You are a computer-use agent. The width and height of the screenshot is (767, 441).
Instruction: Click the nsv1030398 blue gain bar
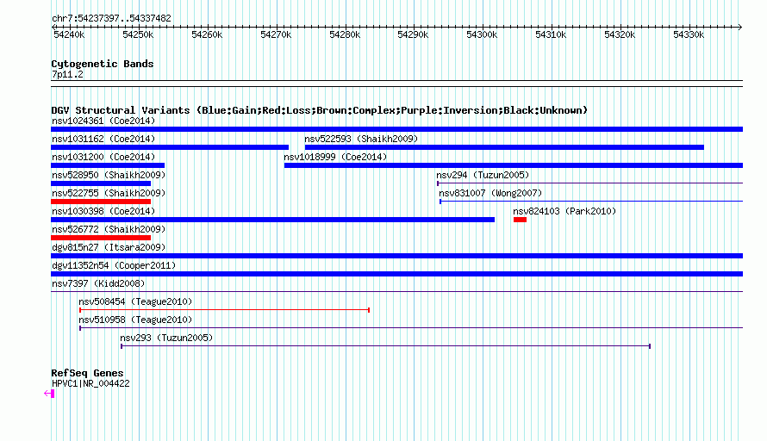[272, 220]
